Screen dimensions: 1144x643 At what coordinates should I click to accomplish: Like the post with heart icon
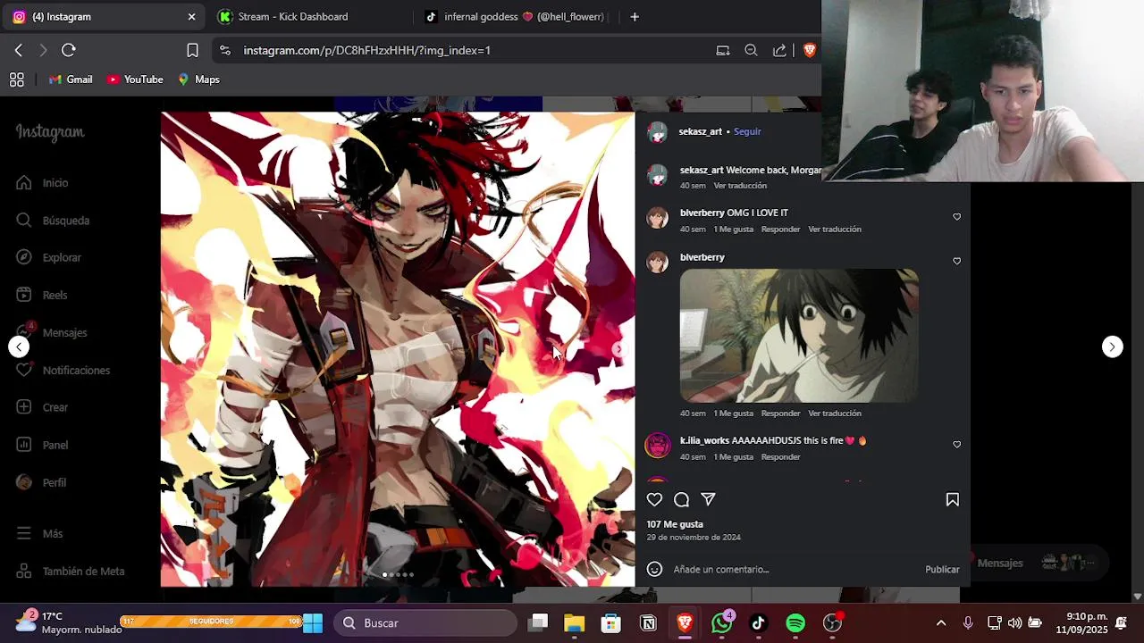click(655, 500)
